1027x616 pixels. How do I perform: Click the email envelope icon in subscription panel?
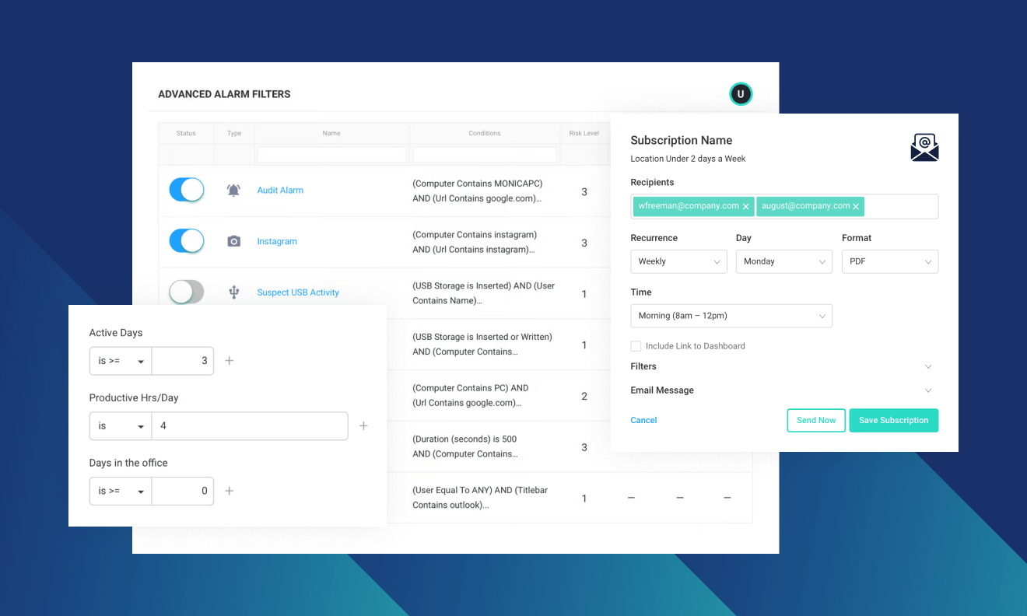click(x=924, y=147)
